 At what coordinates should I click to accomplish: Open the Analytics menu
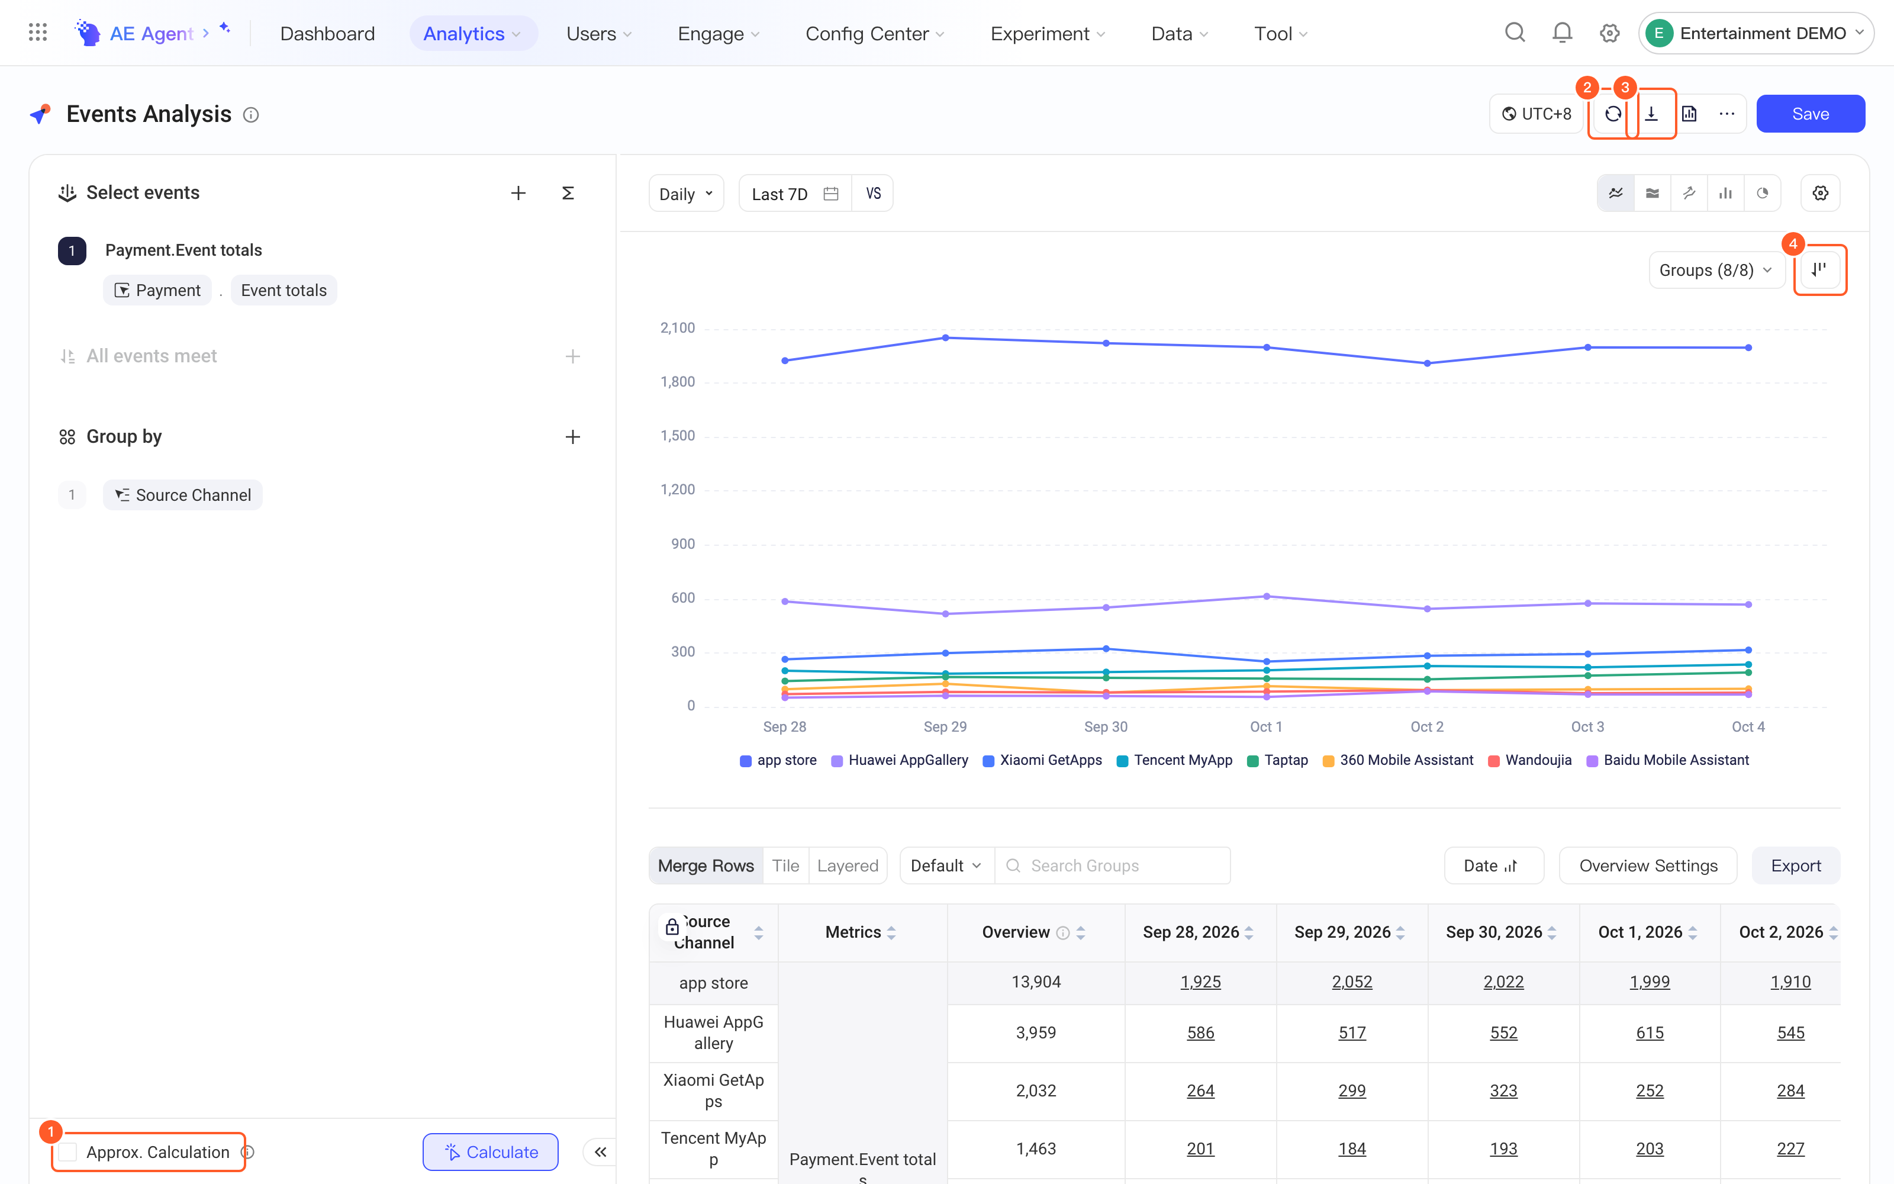473,34
